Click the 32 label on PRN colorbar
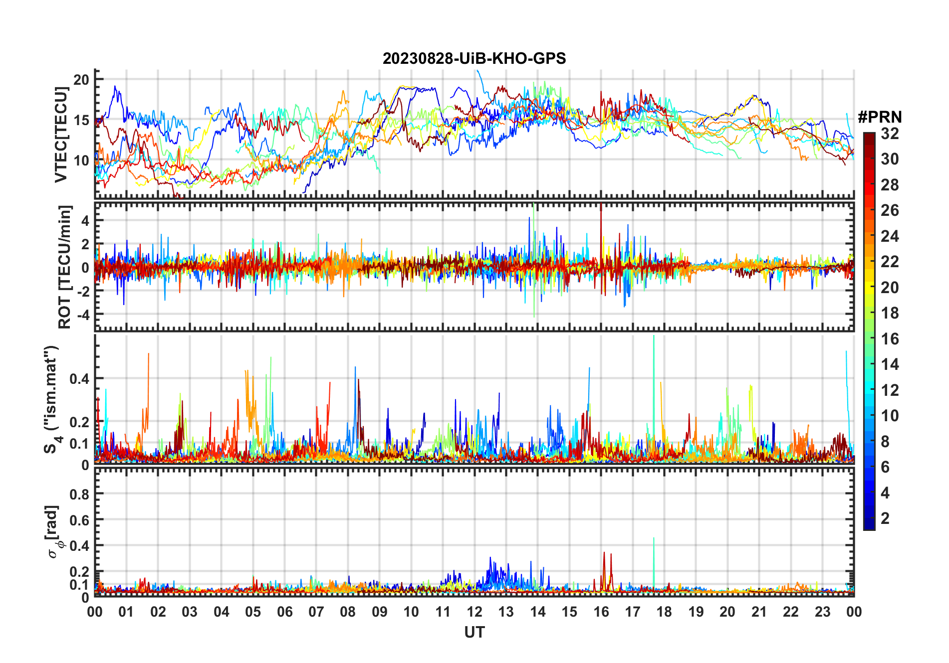This screenshot has width=949, height=663. [890, 134]
